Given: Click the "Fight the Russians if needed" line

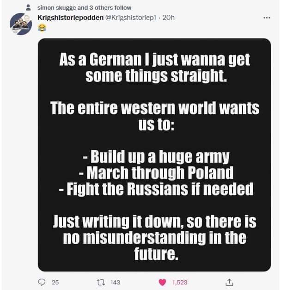Looking at the screenshot, I should (x=154, y=189).
